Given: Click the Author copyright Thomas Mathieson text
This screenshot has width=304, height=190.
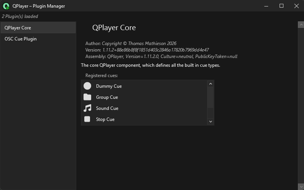Looking at the screenshot, I should click(x=131, y=43).
